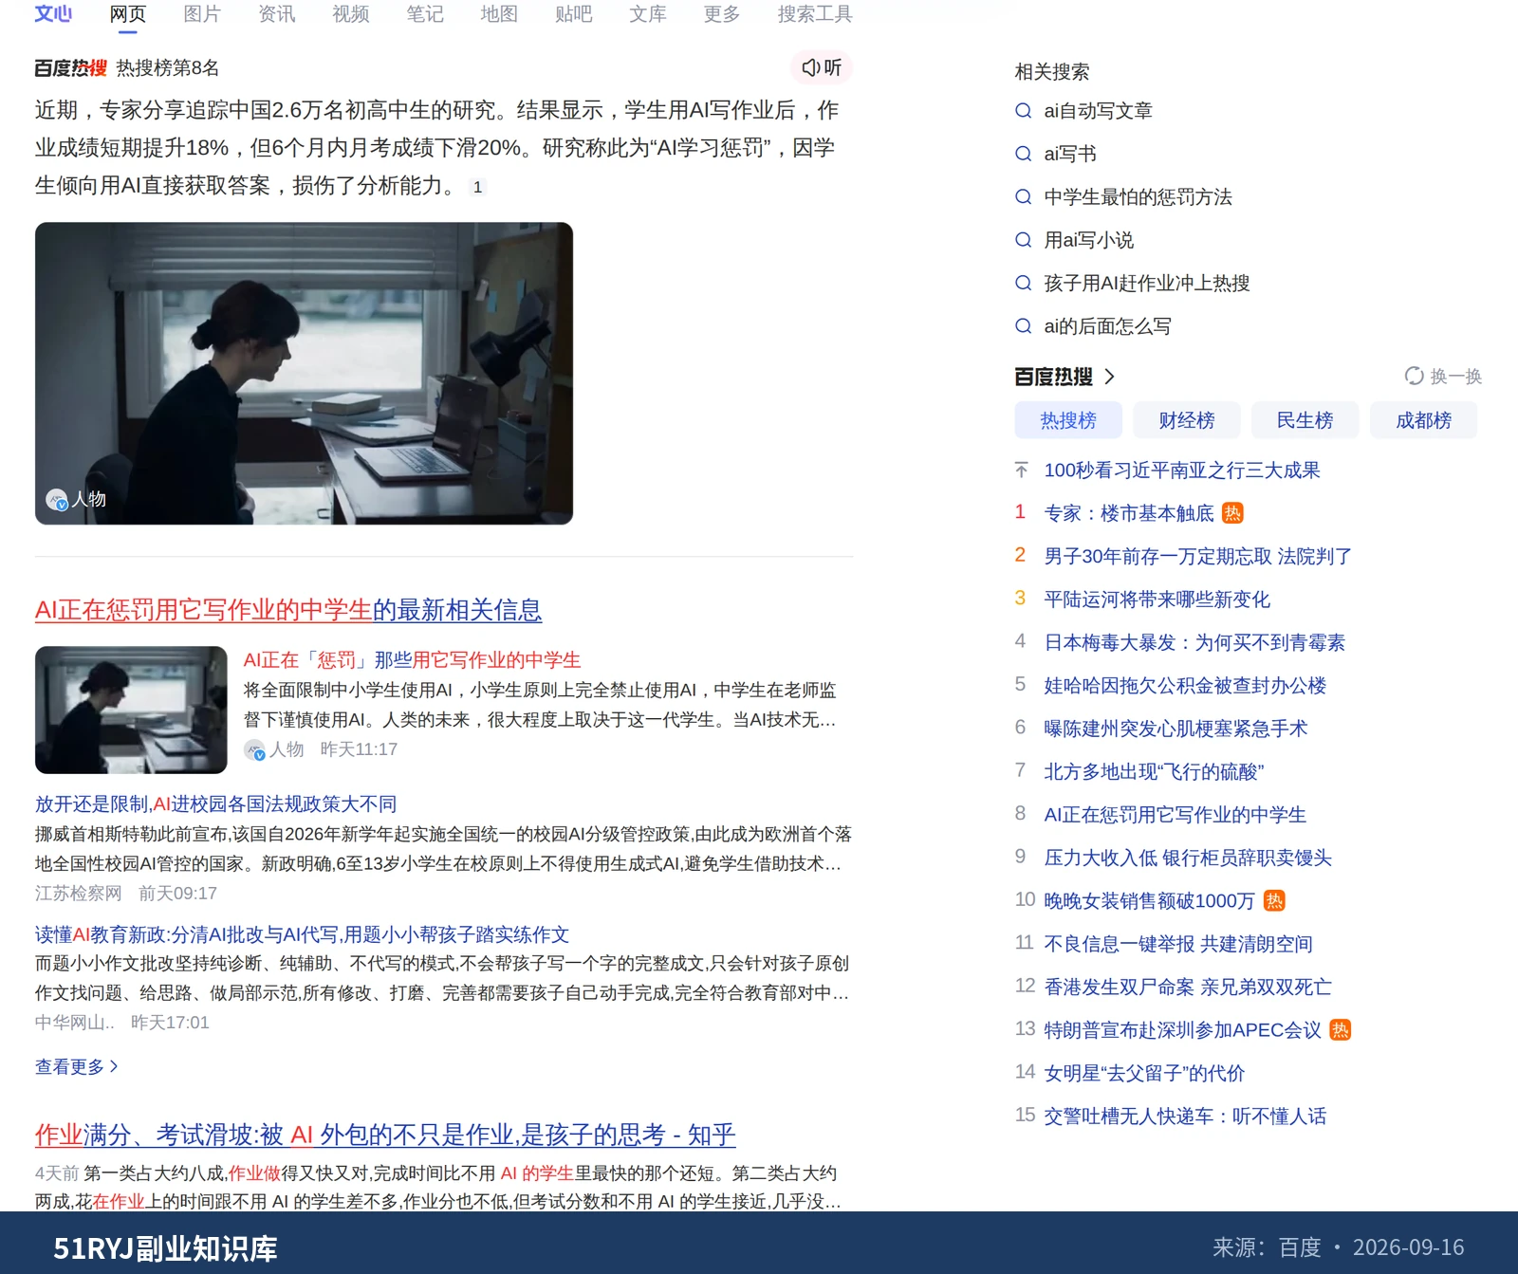This screenshot has height=1274, width=1518.
Task: Open hot item 100秒看习近平南亚之行三大成果
Action: click(x=1182, y=471)
